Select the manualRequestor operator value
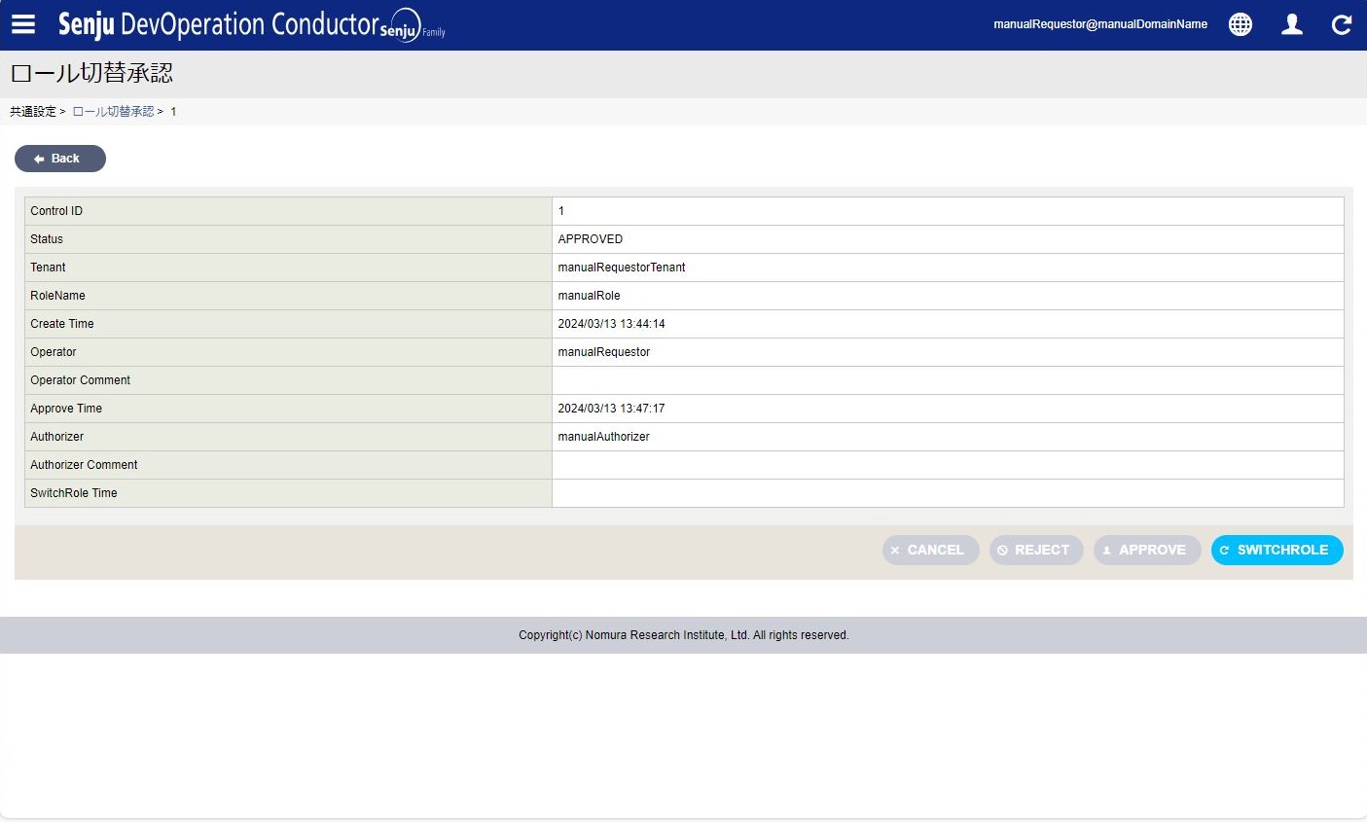The width and height of the screenshot is (1367, 822). [604, 352]
